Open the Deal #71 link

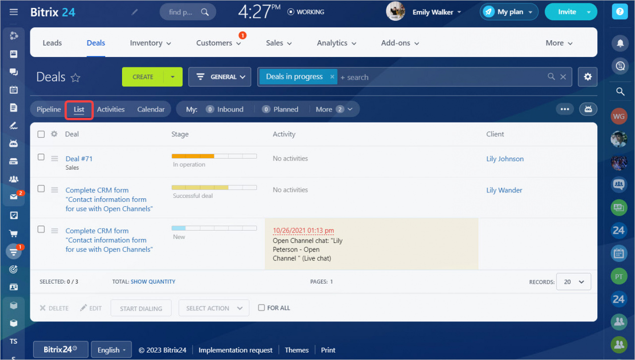pyautogui.click(x=79, y=159)
